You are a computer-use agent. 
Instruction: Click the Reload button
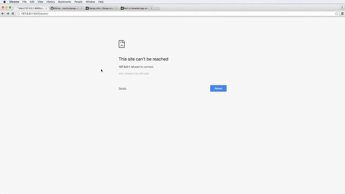[218, 88]
